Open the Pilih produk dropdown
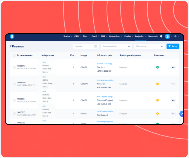Image resolution: width=189 pixels, height=158 pixels. click(x=149, y=46)
